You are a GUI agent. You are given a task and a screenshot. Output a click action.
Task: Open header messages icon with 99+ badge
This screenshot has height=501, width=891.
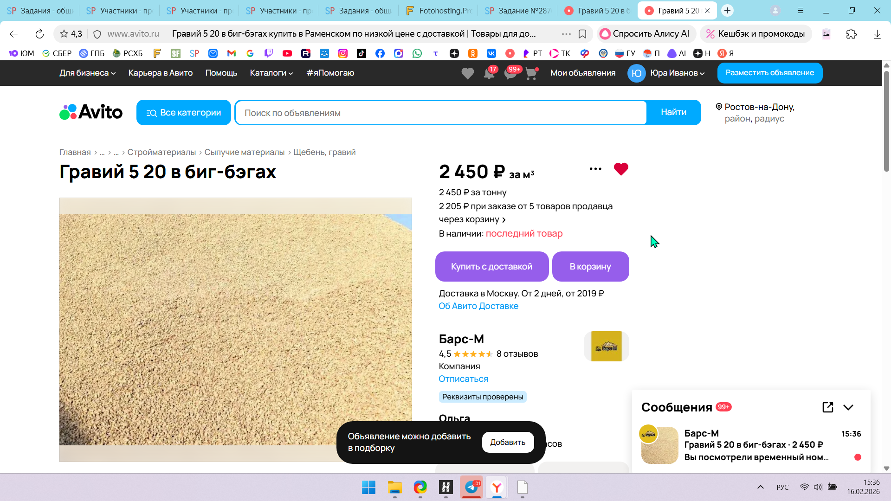[x=510, y=73]
